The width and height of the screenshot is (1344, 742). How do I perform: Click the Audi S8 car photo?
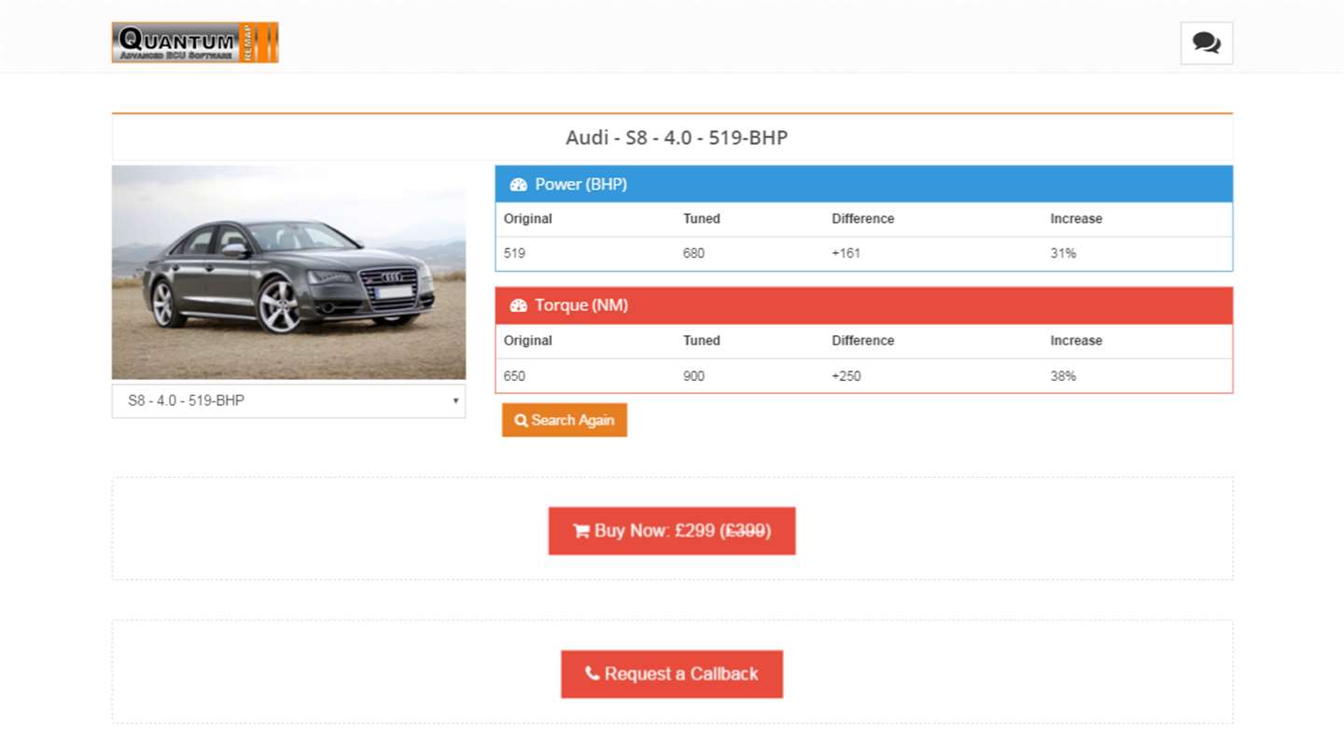click(288, 273)
